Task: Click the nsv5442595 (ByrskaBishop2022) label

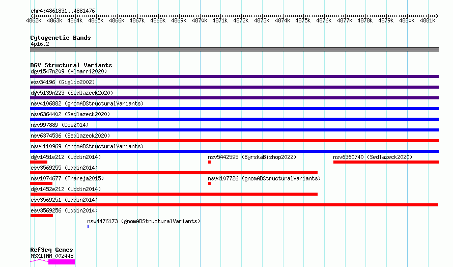Action: [252, 157]
